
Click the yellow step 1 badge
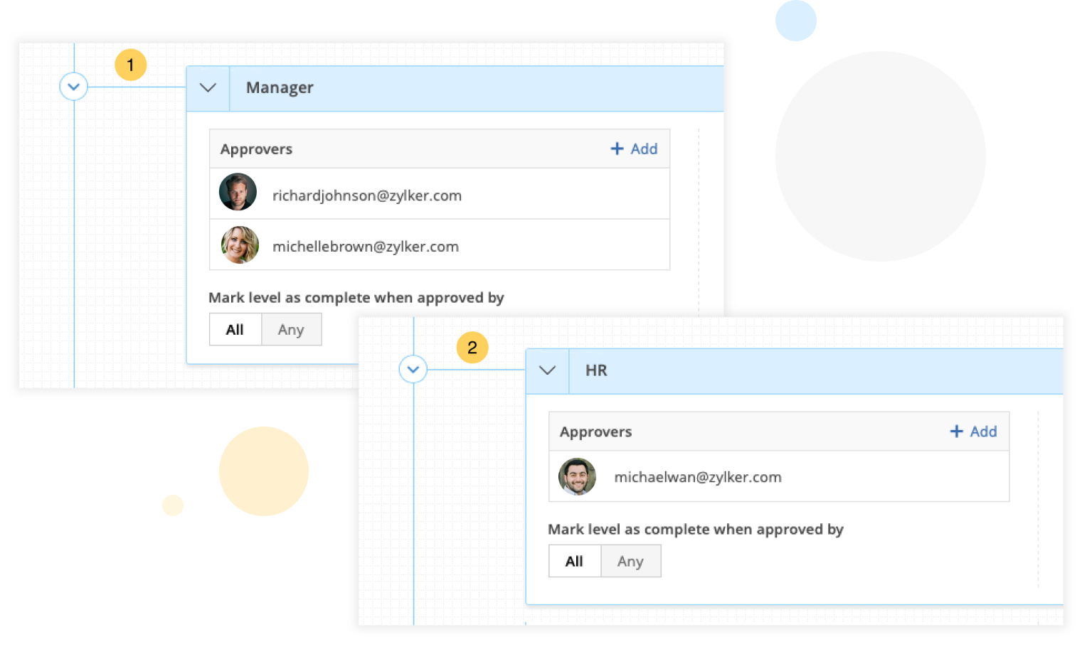(x=131, y=65)
